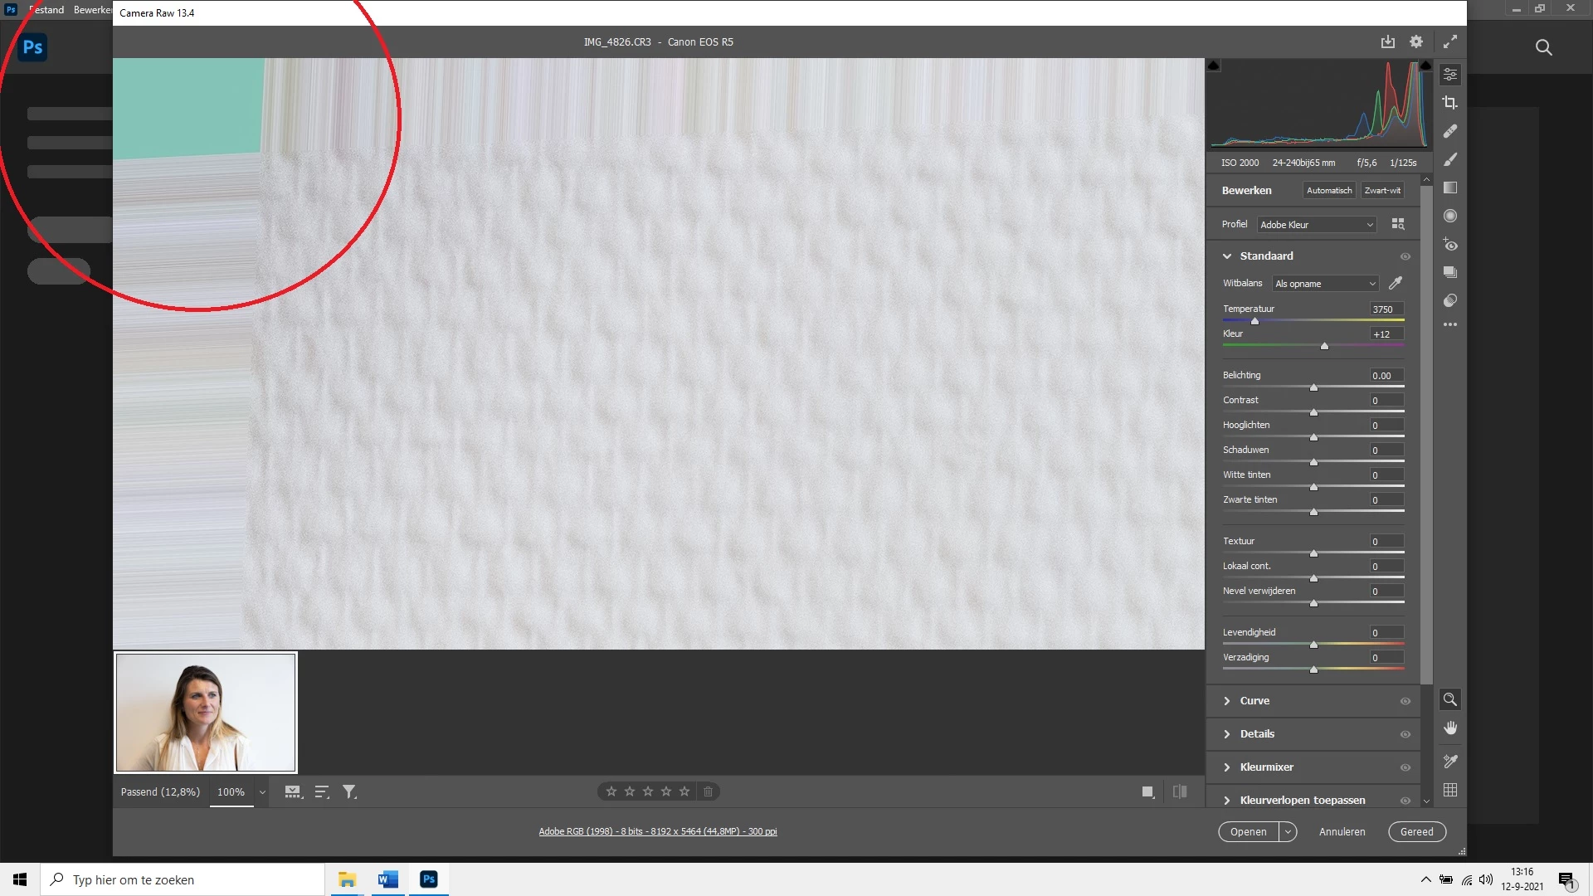Toggle Details panel visibility eye
Image resolution: width=1593 pixels, height=896 pixels.
coord(1405,734)
